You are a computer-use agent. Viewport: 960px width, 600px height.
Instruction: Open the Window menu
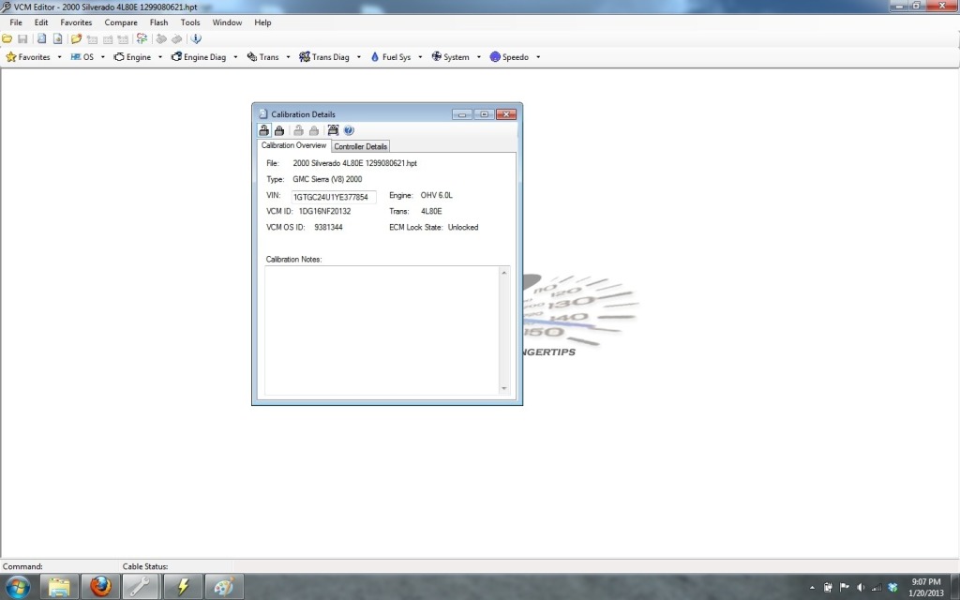point(227,22)
